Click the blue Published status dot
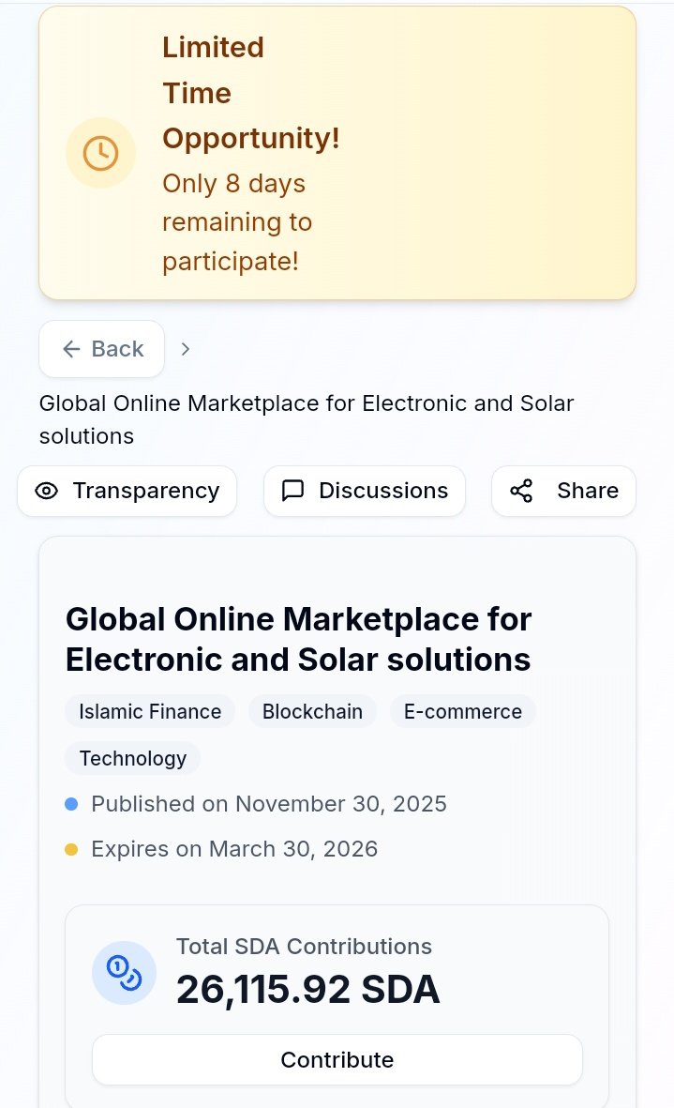The height and width of the screenshot is (1108, 674). tap(71, 804)
